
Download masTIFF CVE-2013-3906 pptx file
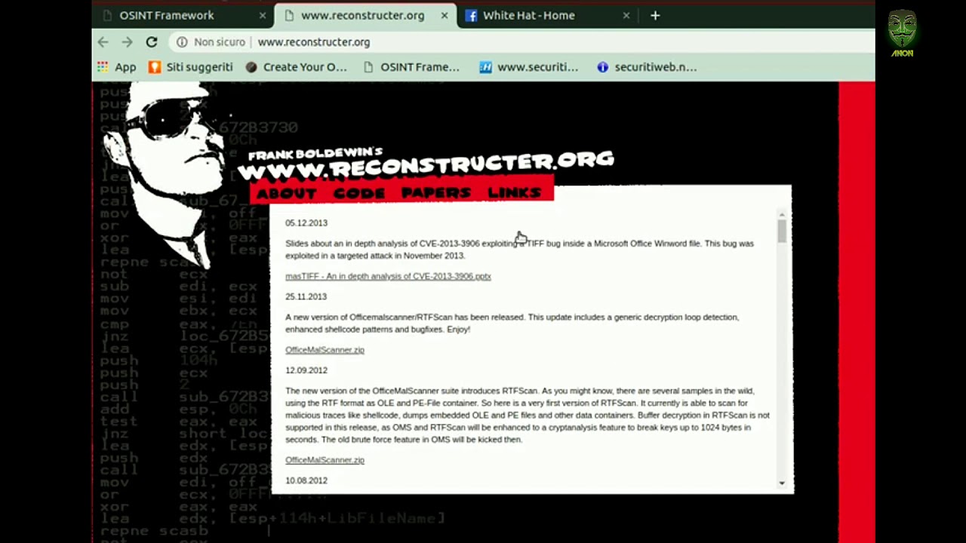coord(388,276)
